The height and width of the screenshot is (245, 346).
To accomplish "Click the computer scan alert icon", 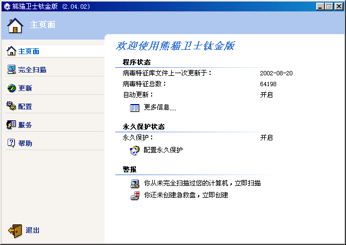I will click(x=134, y=184).
